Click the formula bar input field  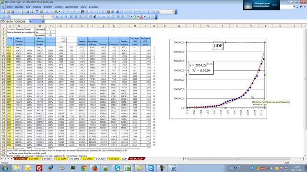pos(174,21)
